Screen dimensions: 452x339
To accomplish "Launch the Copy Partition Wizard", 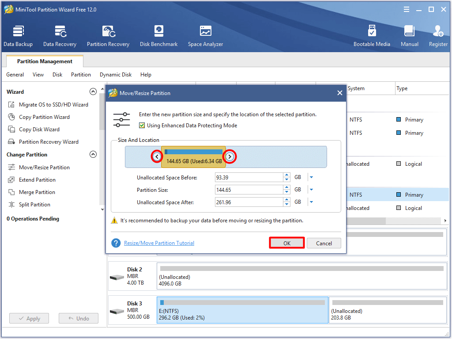I will click(x=44, y=117).
